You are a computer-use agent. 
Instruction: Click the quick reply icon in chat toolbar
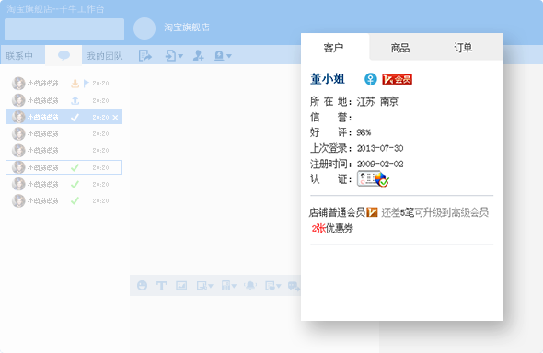(x=270, y=286)
